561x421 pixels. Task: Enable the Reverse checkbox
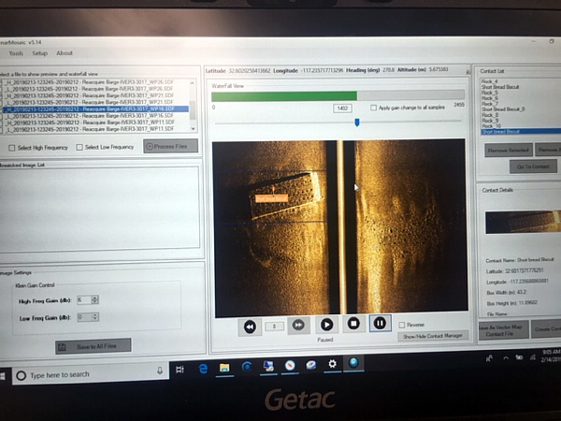[x=402, y=325]
